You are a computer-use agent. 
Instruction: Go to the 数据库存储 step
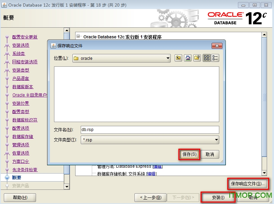[23, 137]
